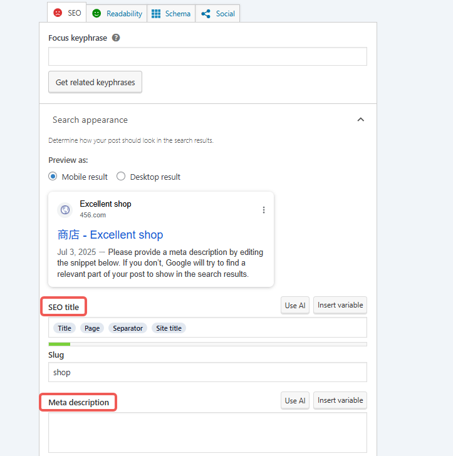This screenshot has height=456, width=453.
Task: Click the Get related keyphrases button
Action: point(95,82)
